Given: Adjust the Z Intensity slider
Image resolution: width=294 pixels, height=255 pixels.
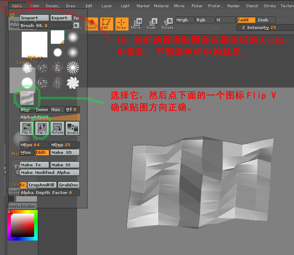Looking at the screenshot, I should [265, 28].
